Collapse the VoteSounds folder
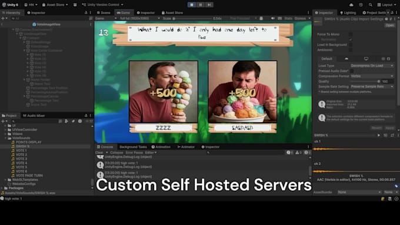Screen dimensions: 400x225 5,138
